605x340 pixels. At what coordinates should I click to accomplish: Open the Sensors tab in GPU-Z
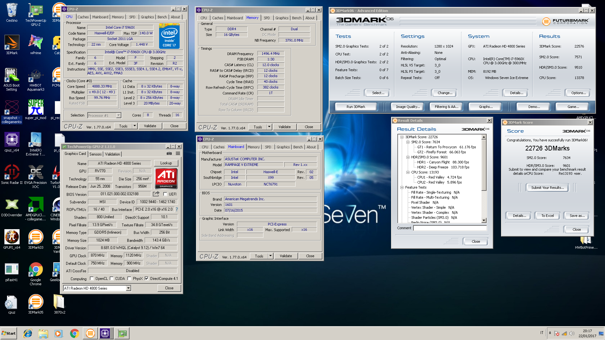click(95, 154)
